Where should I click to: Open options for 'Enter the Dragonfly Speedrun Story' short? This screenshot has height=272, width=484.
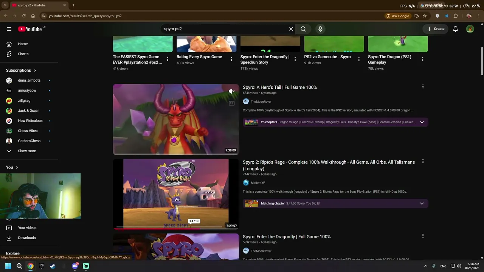point(295,59)
